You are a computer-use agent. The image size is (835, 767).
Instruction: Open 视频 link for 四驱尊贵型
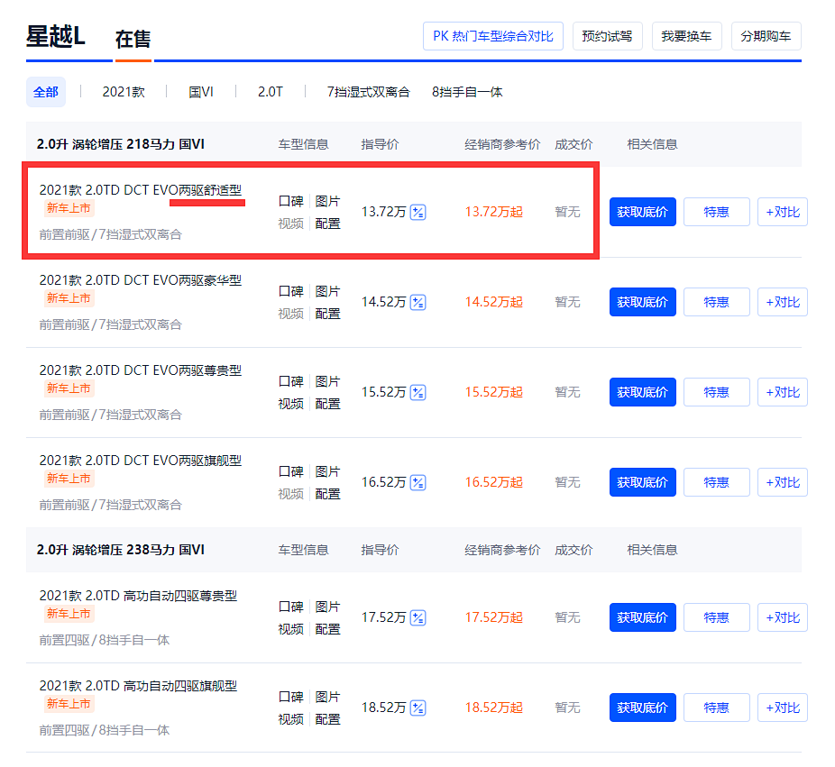[291, 629]
